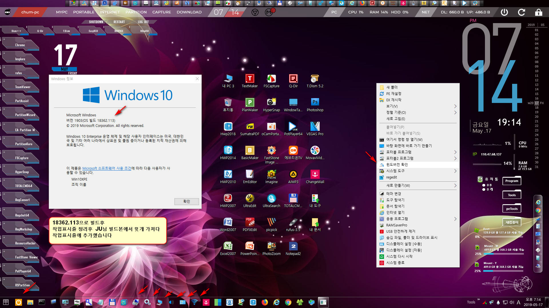Show hidden taskbar Tools overflow chevron
Viewport: 549px width, 308px height.
pyautogui.click(x=479, y=299)
